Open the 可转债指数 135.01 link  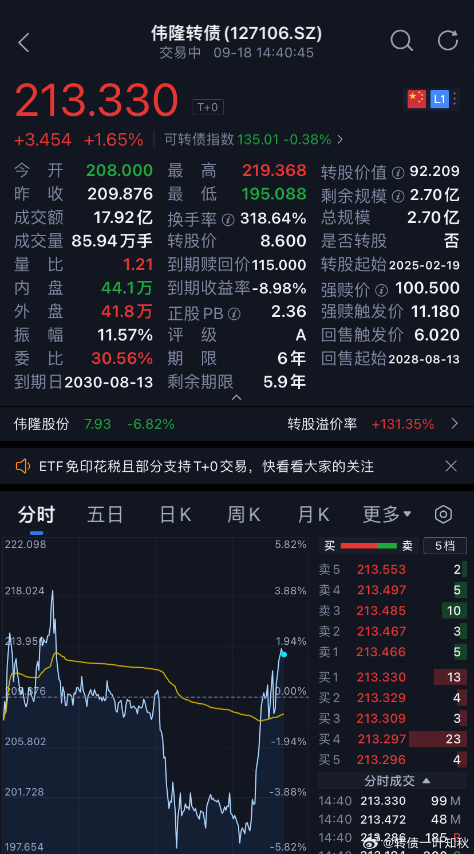pyautogui.click(x=254, y=139)
